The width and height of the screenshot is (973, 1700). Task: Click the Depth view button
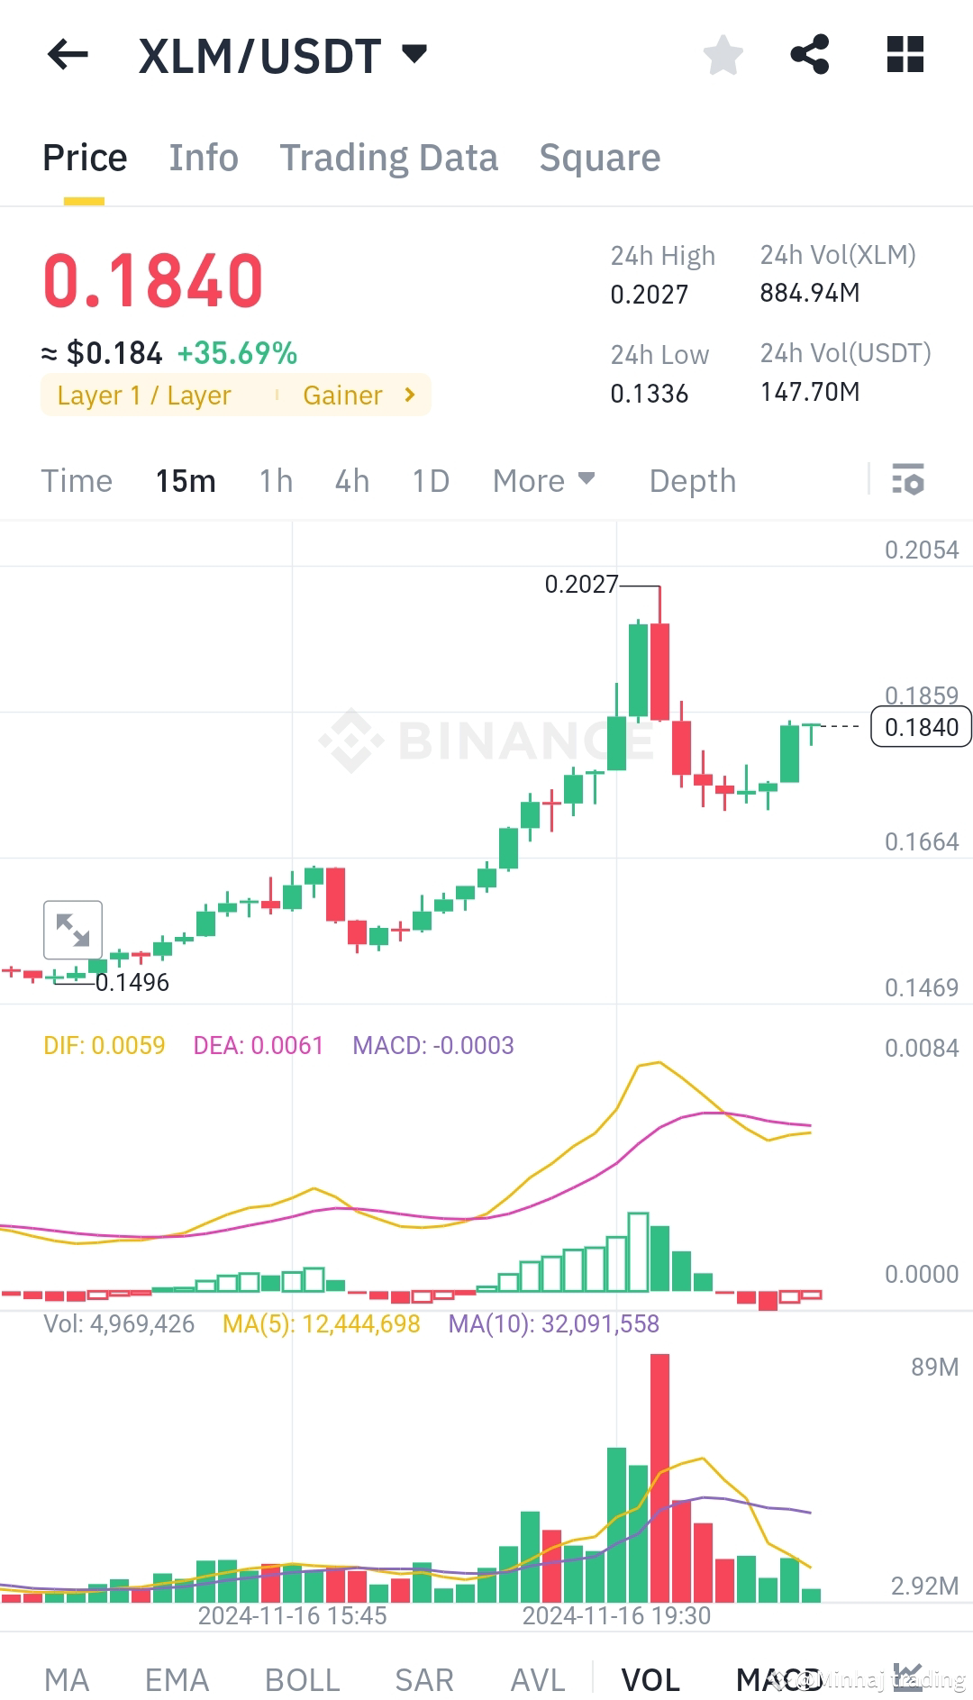692,481
